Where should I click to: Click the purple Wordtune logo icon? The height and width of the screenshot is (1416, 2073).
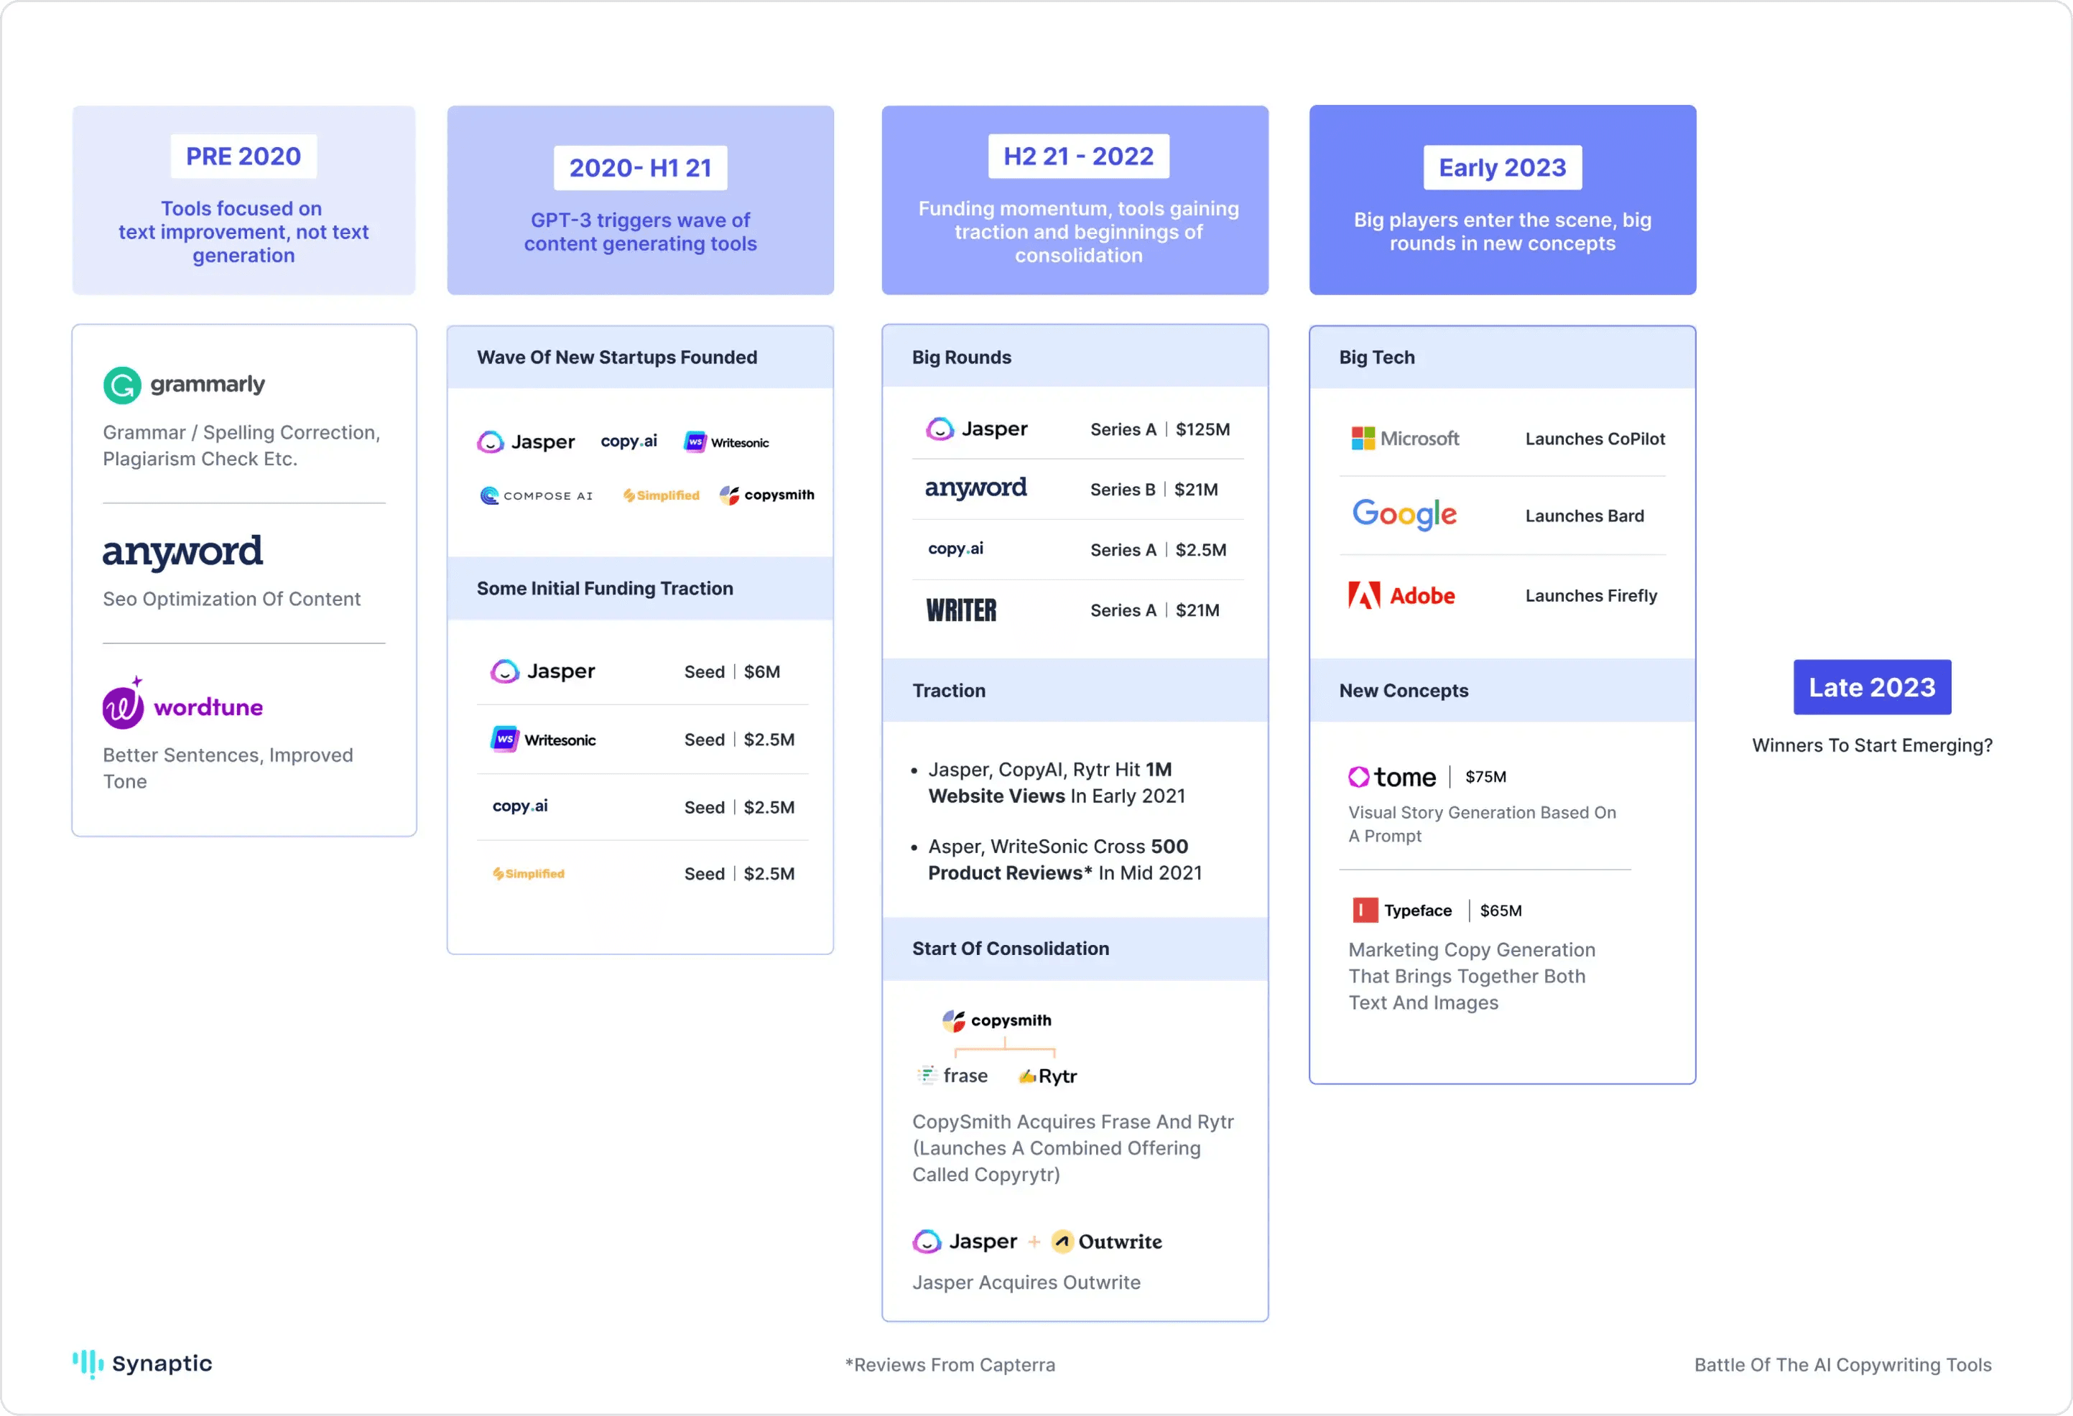(x=122, y=707)
